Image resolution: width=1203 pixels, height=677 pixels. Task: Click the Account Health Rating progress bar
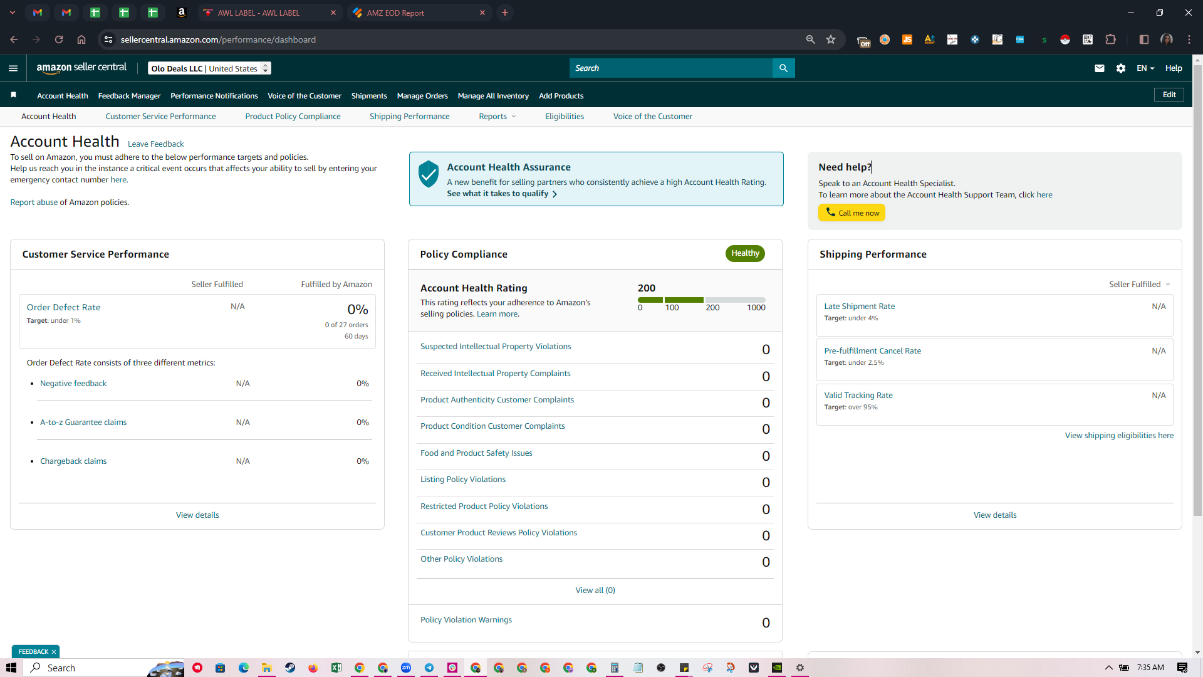[702, 300]
